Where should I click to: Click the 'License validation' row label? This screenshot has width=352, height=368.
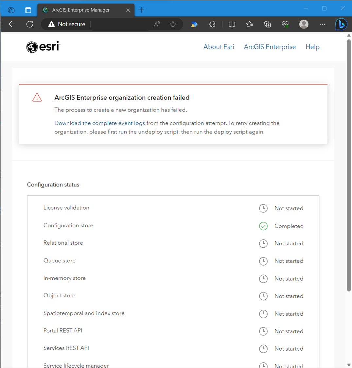point(66,208)
